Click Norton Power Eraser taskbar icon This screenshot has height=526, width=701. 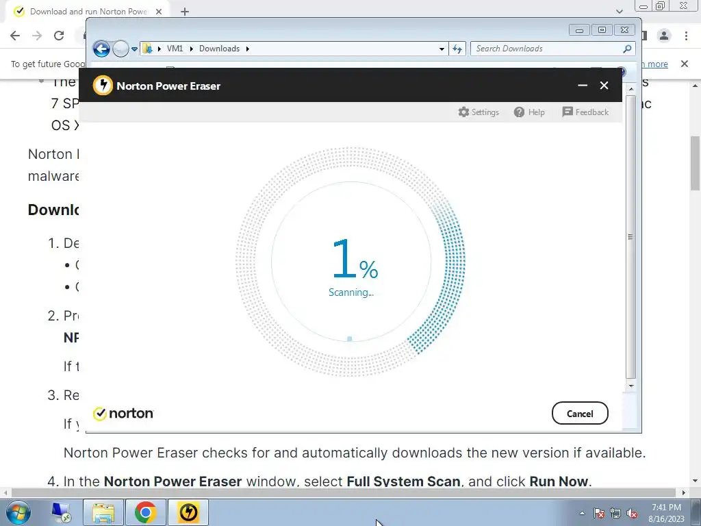(188, 512)
